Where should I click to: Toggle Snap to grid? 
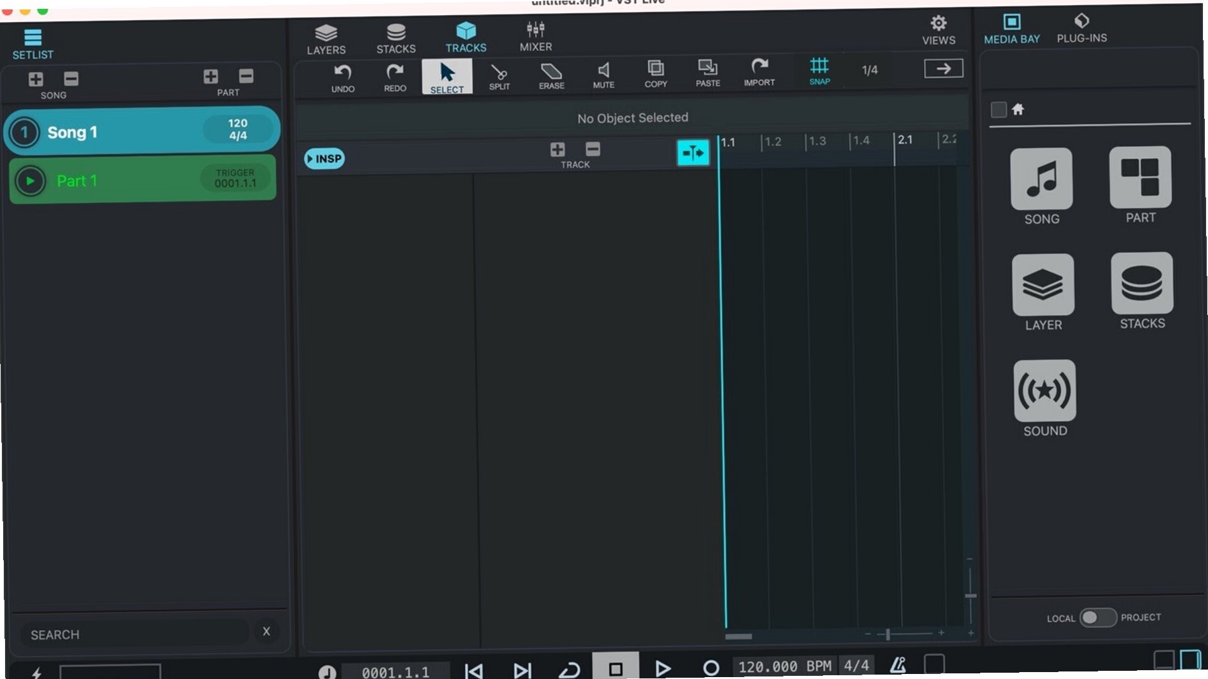[819, 72]
